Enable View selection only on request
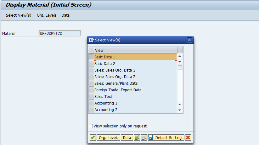The image size is (259, 145). [x=91, y=126]
